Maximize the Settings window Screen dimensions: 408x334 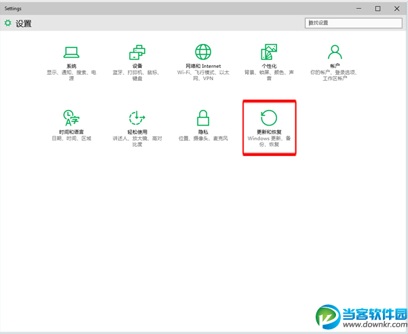[x=378, y=9]
